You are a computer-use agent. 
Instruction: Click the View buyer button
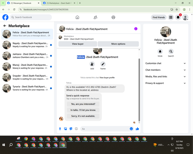[x=78, y=44]
